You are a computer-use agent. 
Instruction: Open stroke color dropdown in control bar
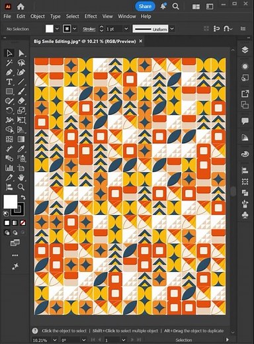point(75,28)
